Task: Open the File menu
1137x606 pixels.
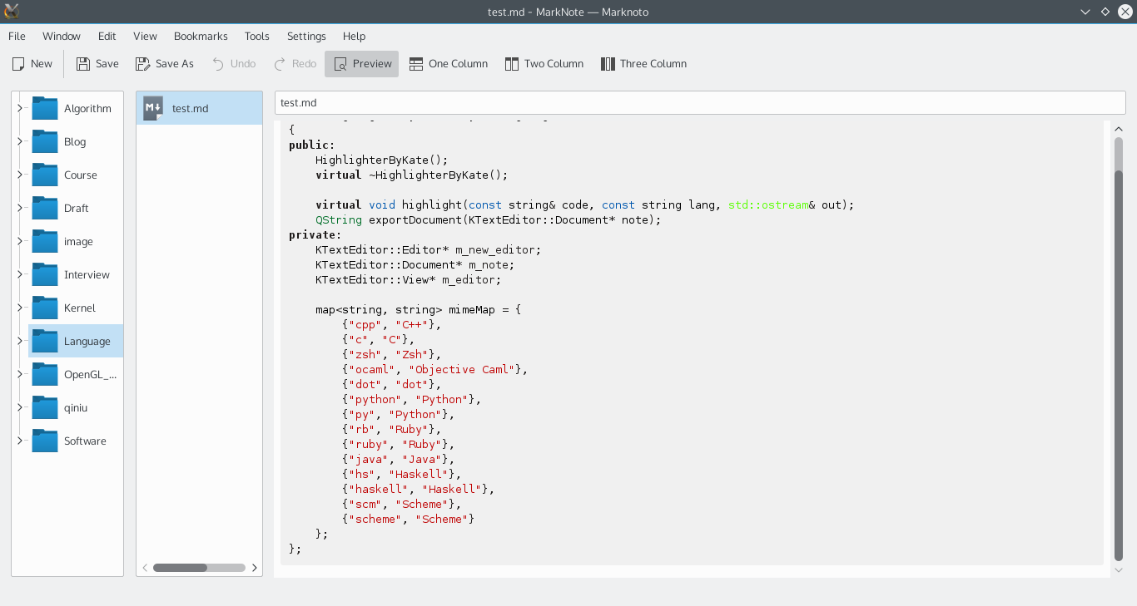Action: [17, 36]
